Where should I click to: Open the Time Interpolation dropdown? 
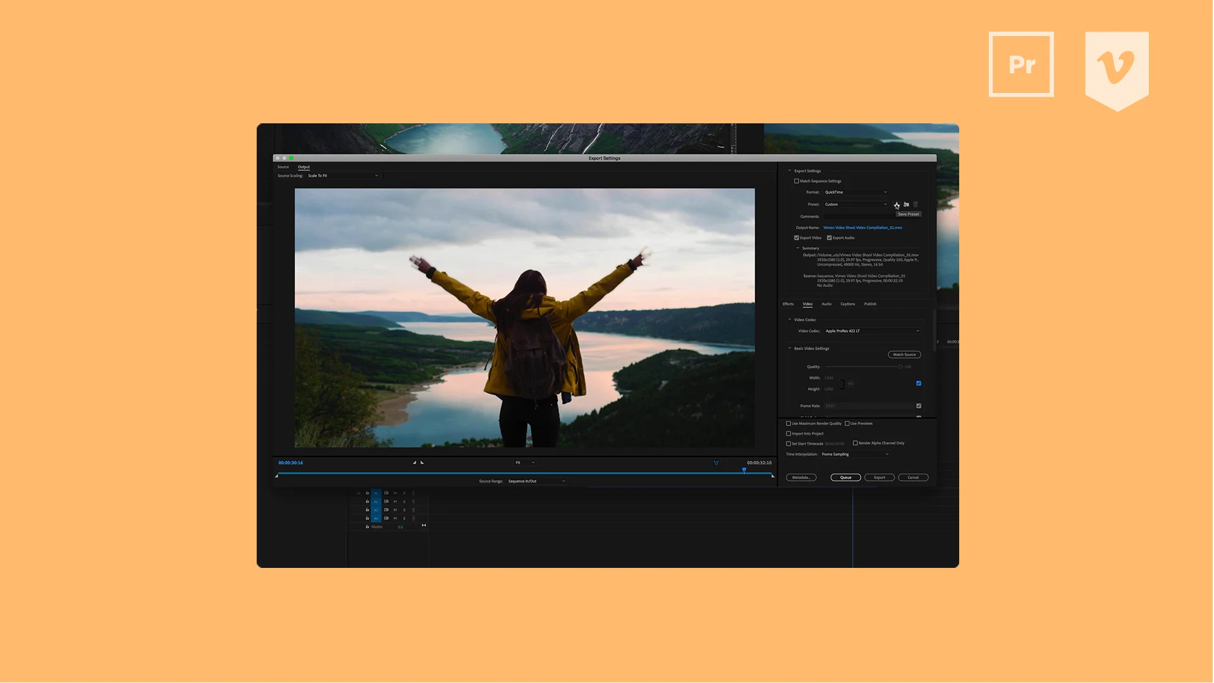tap(855, 454)
